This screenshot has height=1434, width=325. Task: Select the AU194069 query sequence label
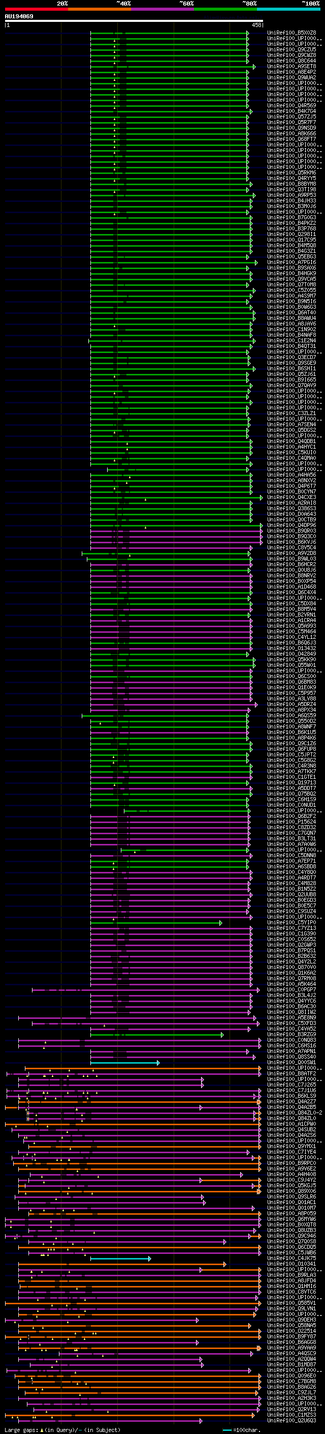point(19,17)
